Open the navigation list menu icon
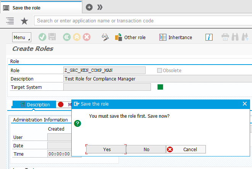252x169 pixels. pos(10,21)
